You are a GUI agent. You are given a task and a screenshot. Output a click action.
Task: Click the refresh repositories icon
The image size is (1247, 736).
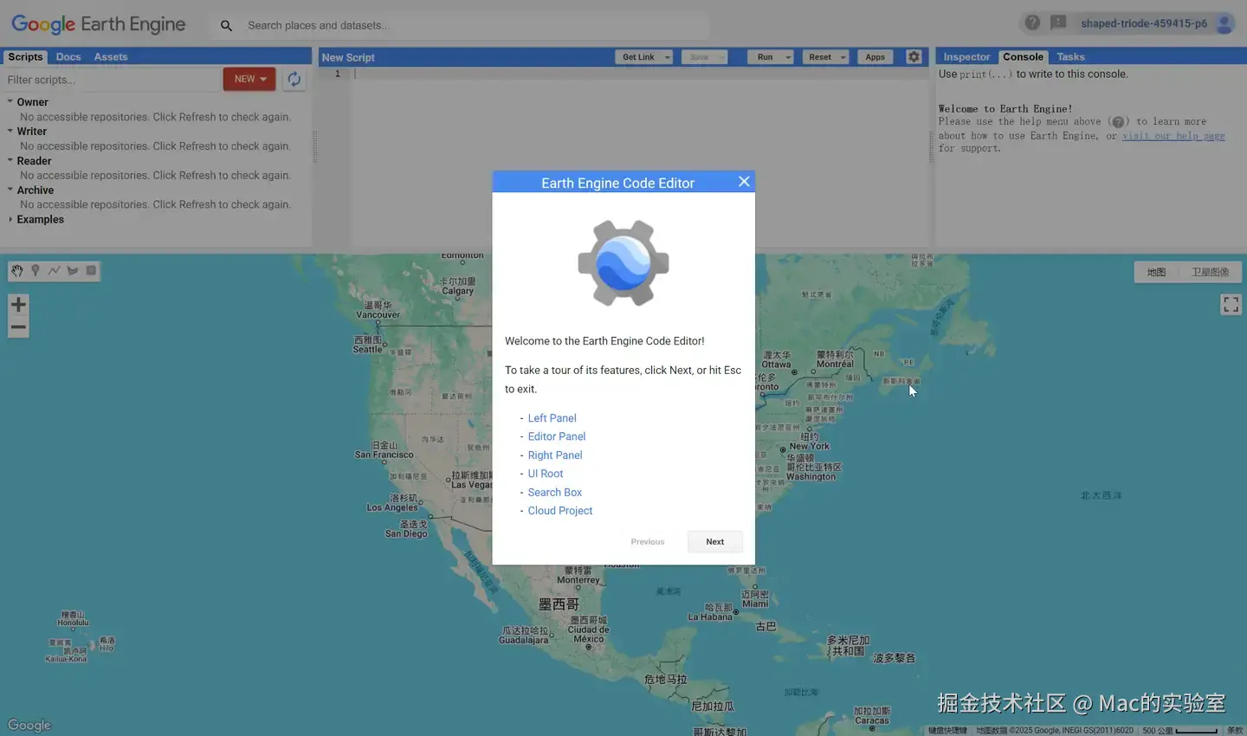[x=294, y=79]
